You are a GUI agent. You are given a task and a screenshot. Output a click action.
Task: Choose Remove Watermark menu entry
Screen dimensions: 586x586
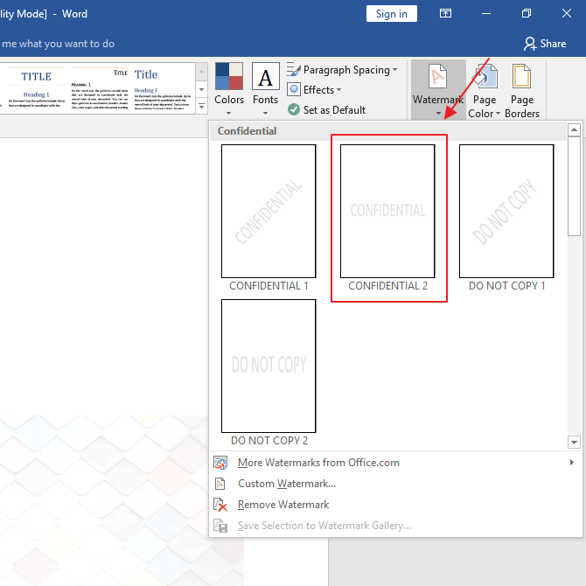click(395, 505)
